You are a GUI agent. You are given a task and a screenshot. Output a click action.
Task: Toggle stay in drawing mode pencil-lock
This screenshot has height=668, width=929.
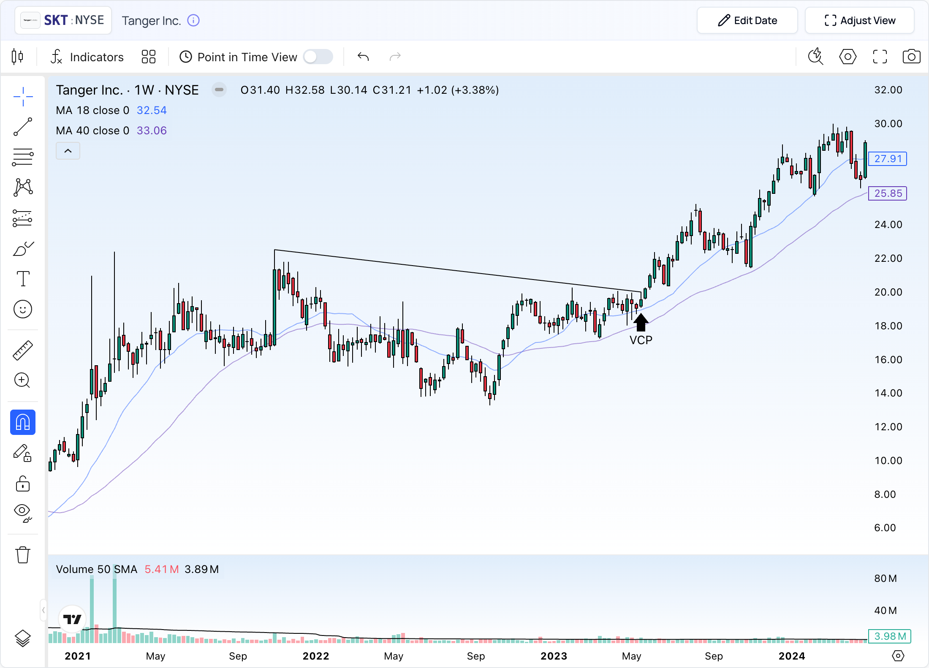pyautogui.click(x=23, y=453)
